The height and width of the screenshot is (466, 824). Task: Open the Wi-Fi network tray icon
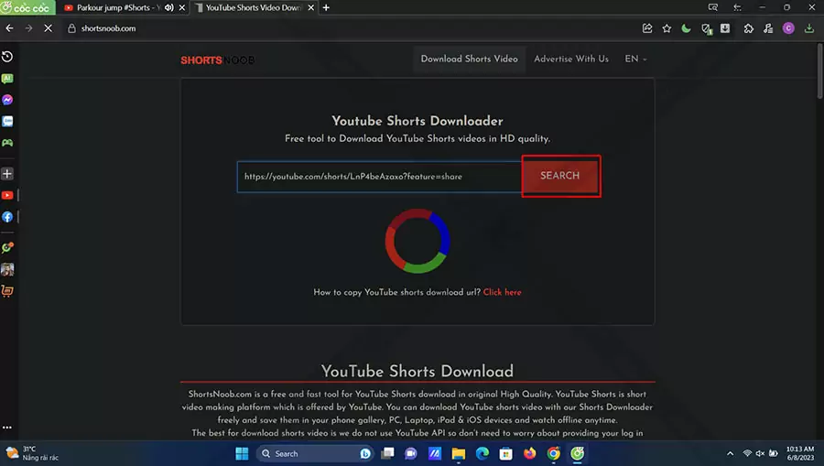point(747,453)
